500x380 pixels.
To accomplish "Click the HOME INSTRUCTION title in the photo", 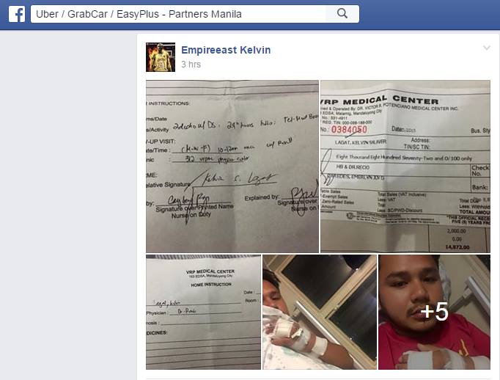I will pyautogui.click(x=211, y=285).
